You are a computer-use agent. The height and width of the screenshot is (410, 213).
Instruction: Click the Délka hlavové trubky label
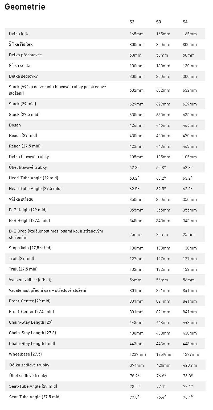click(29, 157)
